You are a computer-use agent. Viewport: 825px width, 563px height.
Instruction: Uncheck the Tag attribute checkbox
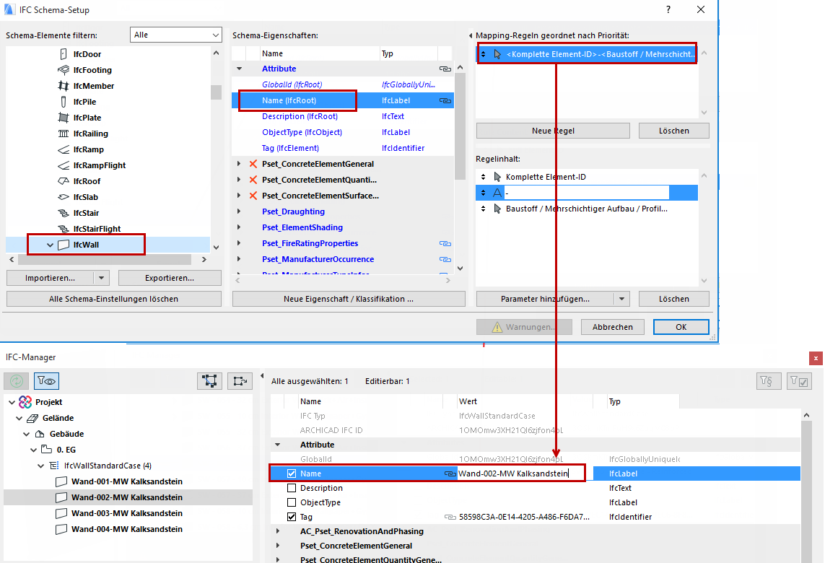click(x=292, y=518)
